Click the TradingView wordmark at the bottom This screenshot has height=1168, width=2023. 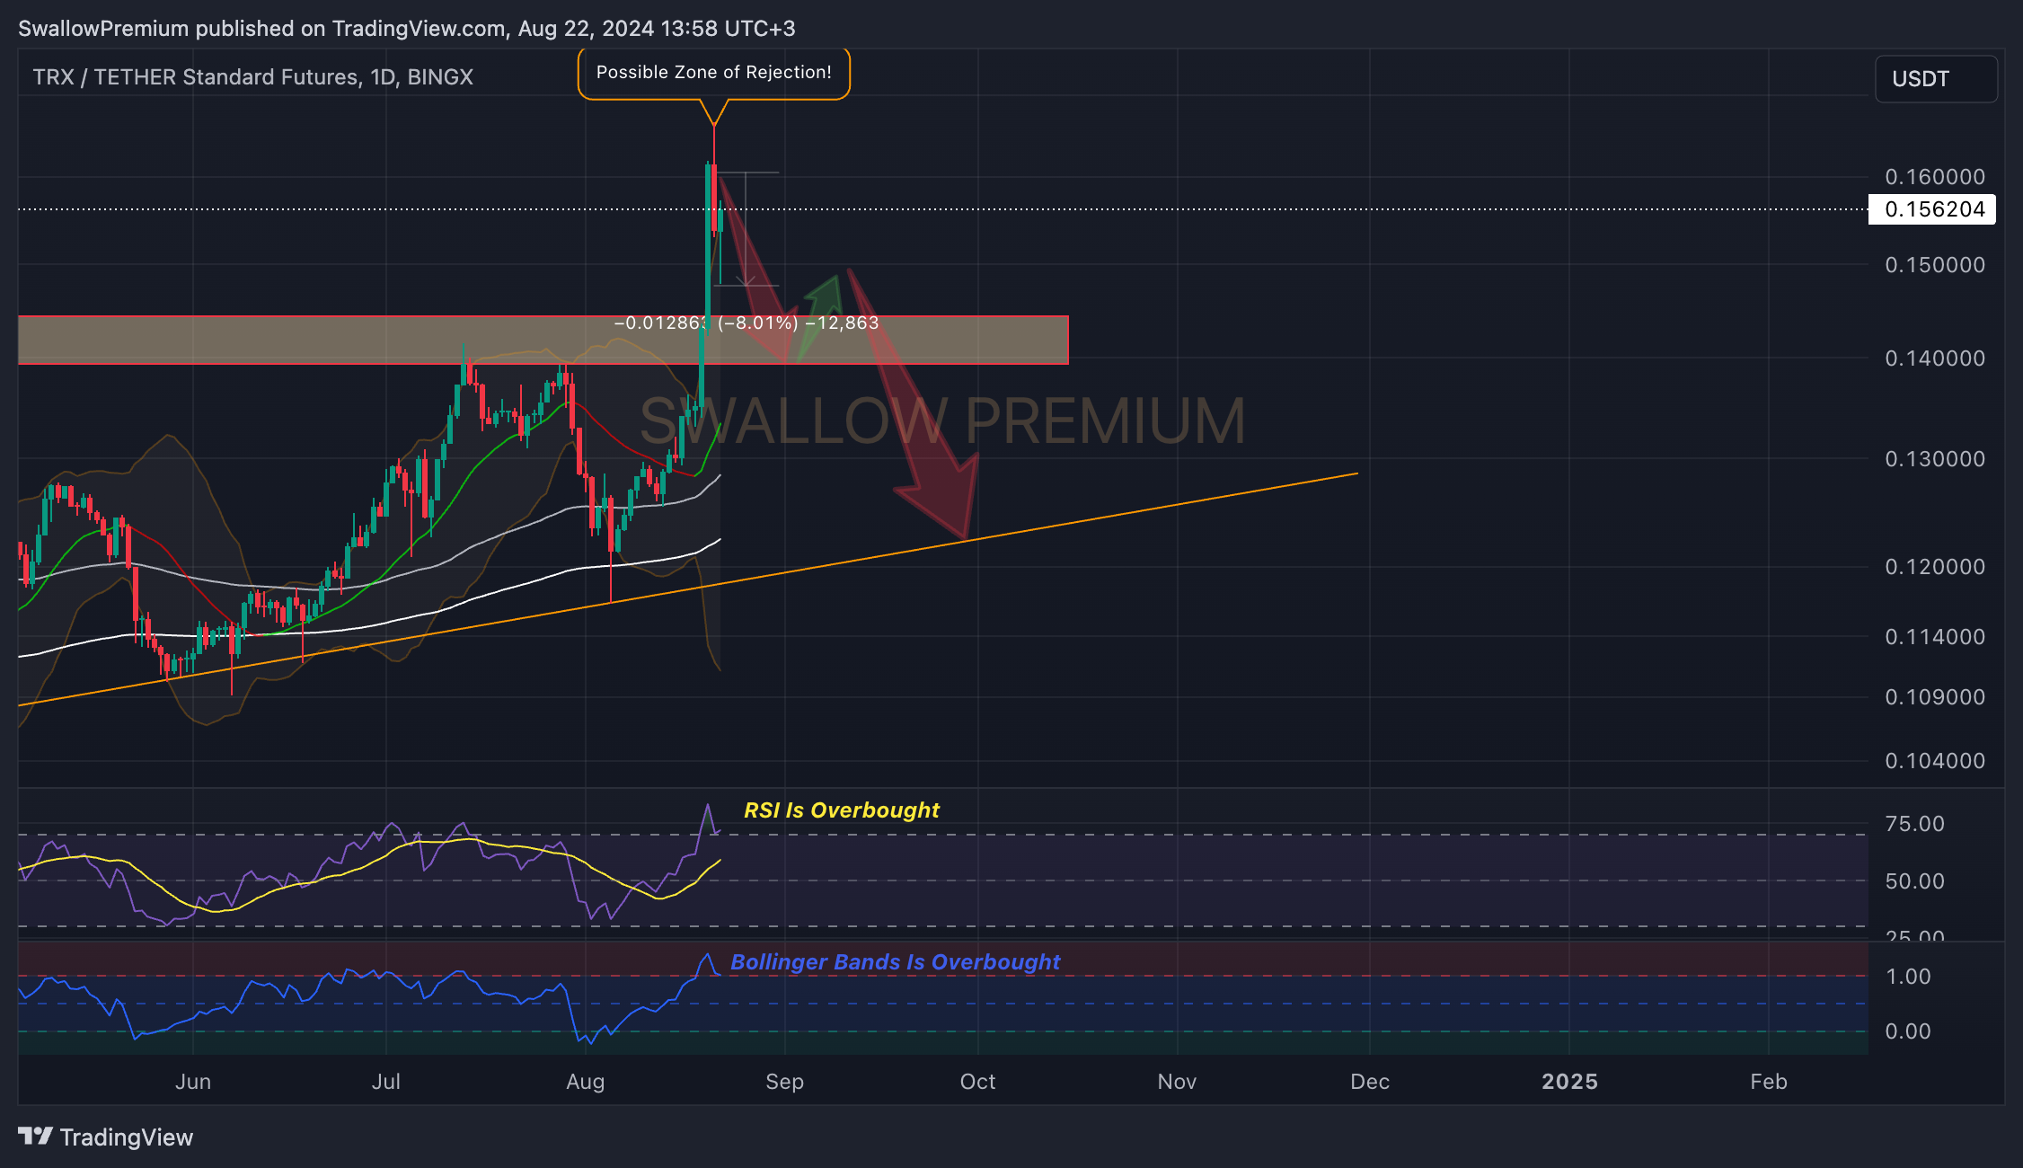pos(127,1137)
